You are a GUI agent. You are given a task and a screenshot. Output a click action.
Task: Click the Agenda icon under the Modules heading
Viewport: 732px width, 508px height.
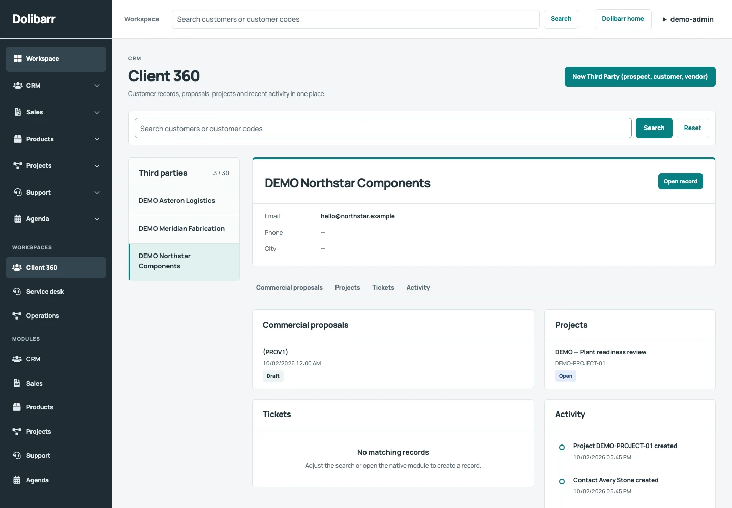coord(17,480)
